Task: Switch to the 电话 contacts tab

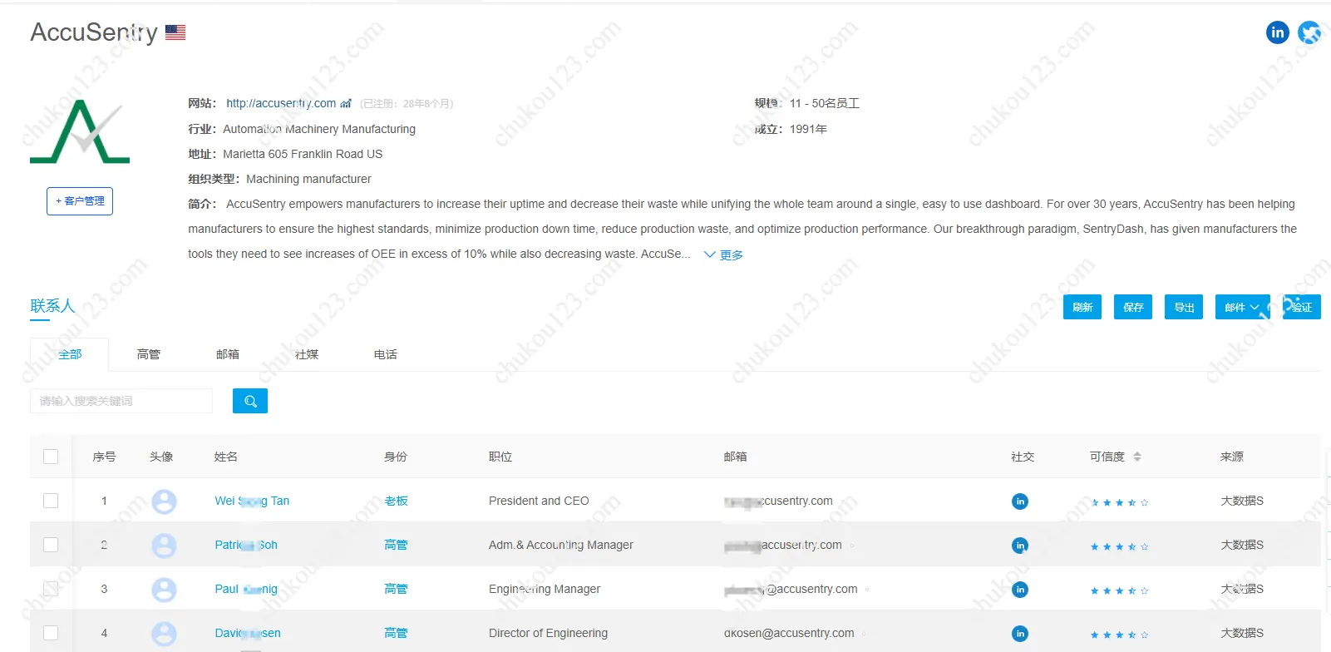Action: point(385,354)
